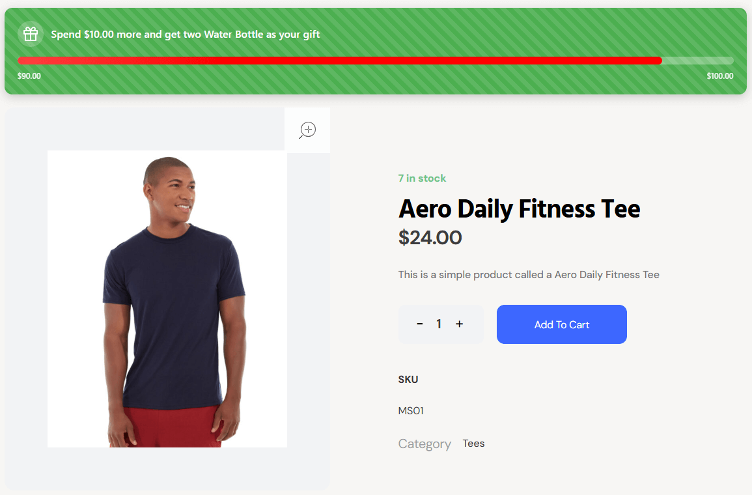Click the simple product description text
This screenshot has height=495, width=752.
point(529,275)
